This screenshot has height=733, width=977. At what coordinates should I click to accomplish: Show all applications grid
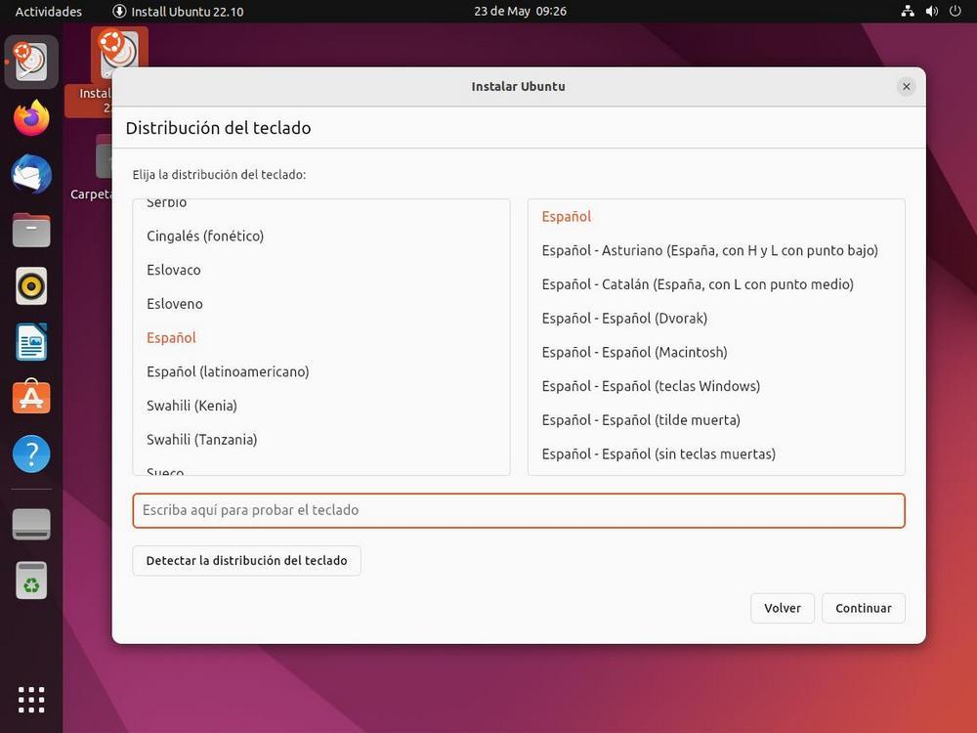click(31, 700)
